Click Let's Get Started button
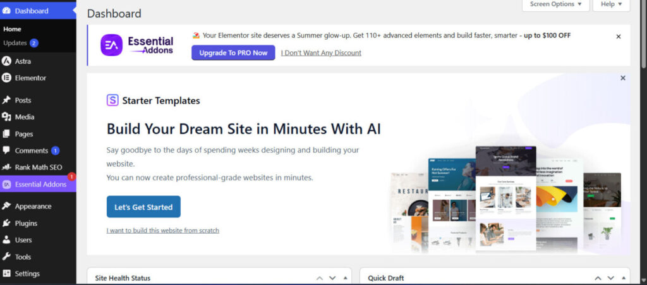Image resolution: width=647 pixels, height=285 pixels. coord(143,207)
